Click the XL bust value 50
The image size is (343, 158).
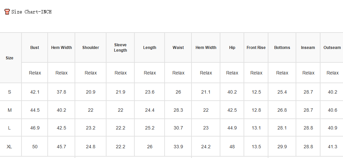[x=35, y=147]
